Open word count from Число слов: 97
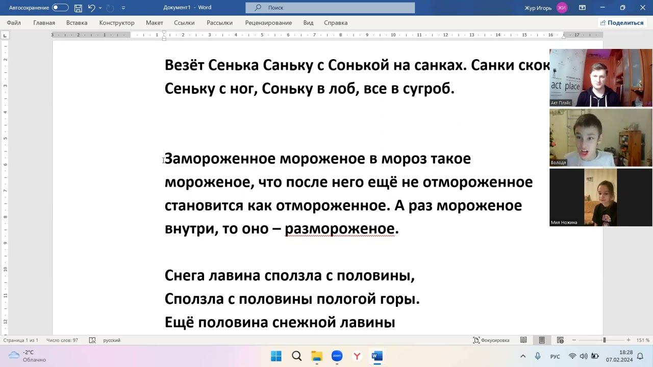This screenshot has height=367, width=653. 62,340
